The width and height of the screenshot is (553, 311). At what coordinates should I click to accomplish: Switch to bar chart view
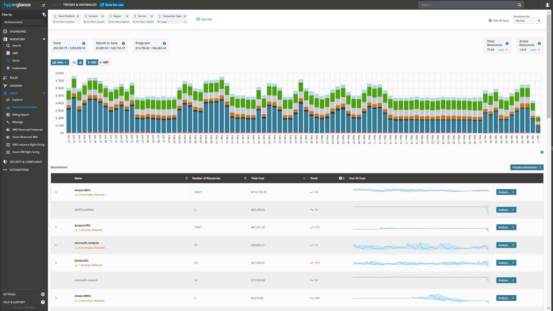click(x=80, y=62)
